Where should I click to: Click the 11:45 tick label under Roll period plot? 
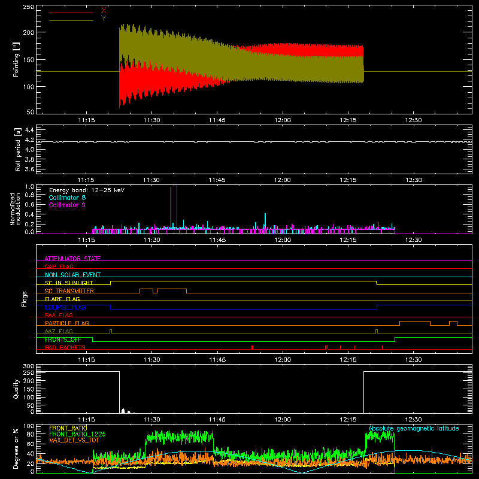(217, 180)
